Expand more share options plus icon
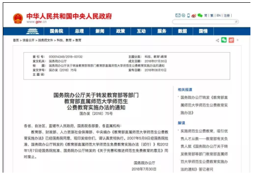 (x=238, y=40)
